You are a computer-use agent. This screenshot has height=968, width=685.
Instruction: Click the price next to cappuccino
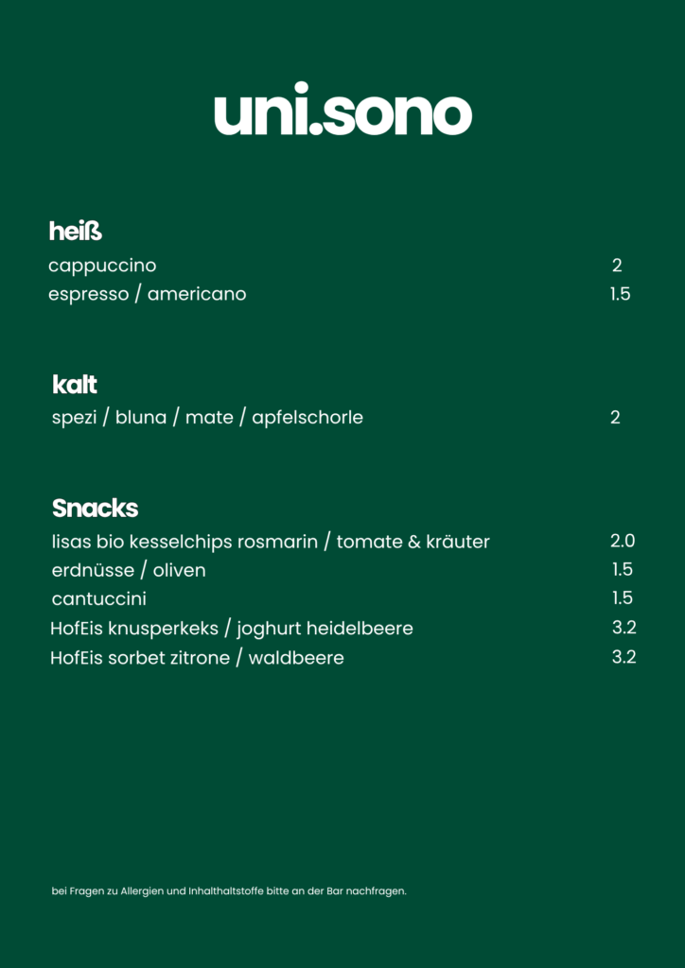click(617, 266)
